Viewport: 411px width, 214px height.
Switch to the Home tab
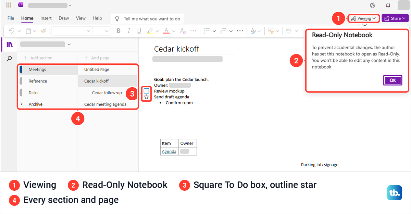[27, 18]
